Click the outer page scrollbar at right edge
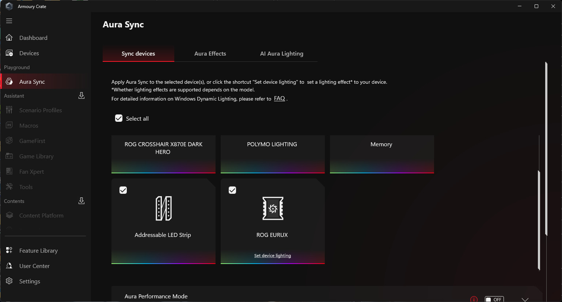 click(546, 149)
